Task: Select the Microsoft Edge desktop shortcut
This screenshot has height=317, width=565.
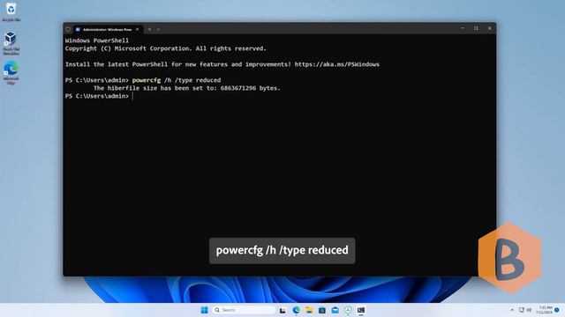Action: tap(11, 73)
